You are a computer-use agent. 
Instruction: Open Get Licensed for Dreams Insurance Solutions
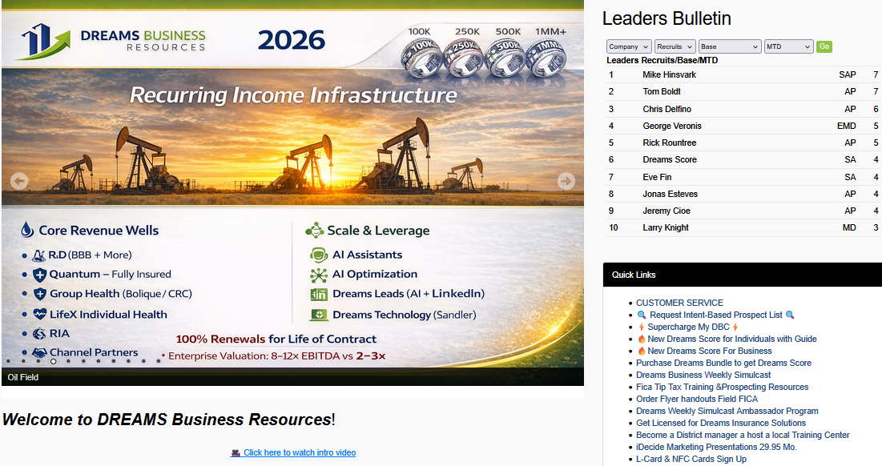tap(720, 424)
